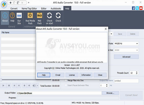The width and height of the screenshot is (144, 105).
Task: Move selected file up in list
Action: (24, 85)
